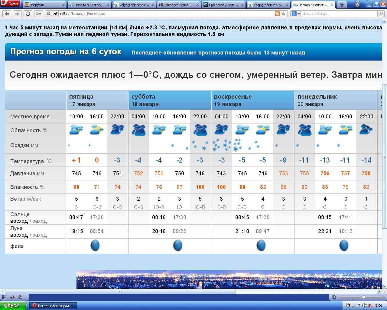Switch to the Экспресс-панель tab
Viewport: 387px width, 310px height.
[179, 5]
